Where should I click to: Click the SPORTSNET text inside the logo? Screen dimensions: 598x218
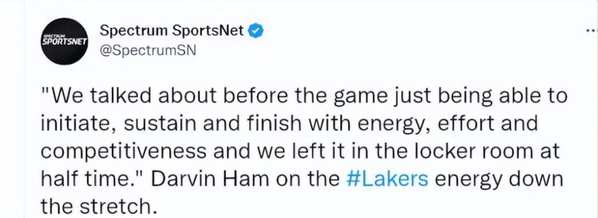coord(65,41)
